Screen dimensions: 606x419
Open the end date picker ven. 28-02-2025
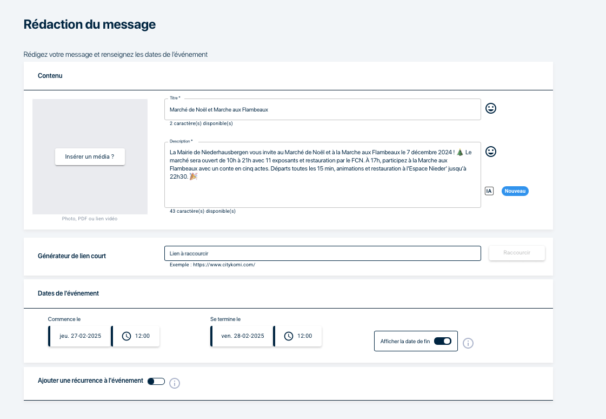243,336
